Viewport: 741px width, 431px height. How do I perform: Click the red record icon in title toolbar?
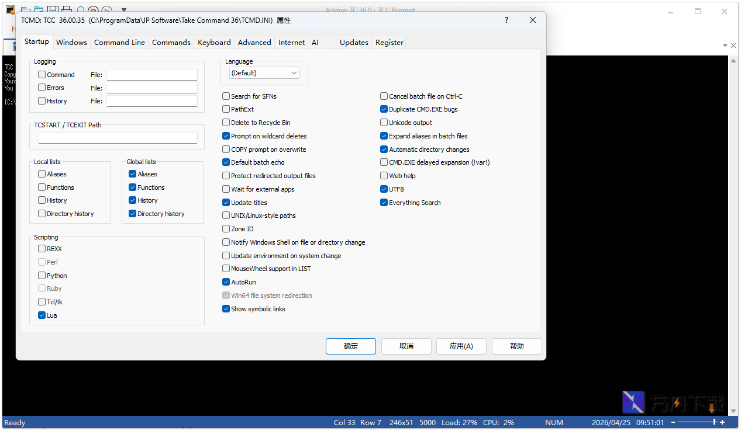click(93, 10)
